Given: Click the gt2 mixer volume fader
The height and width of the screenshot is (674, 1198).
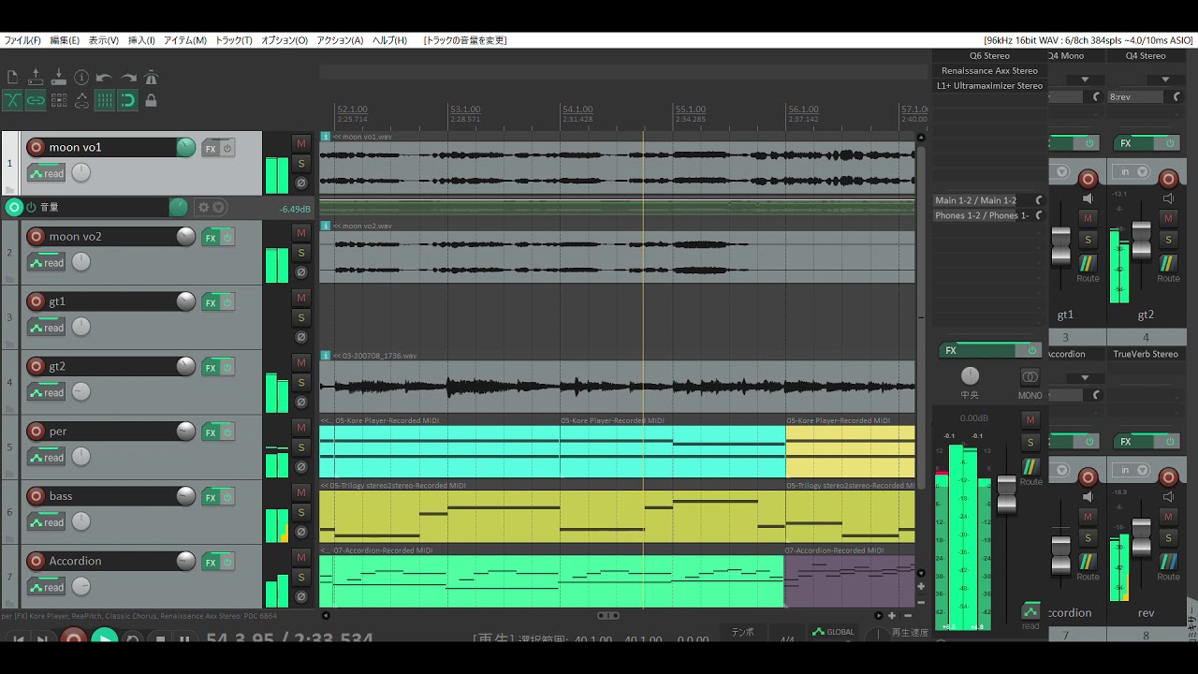Looking at the screenshot, I should pyautogui.click(x=1141, y=241).
